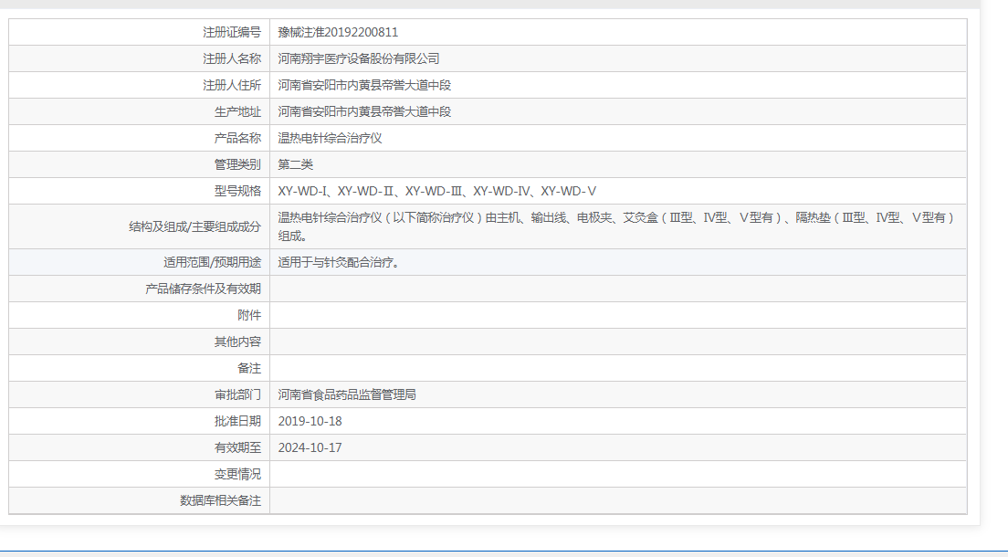The height and width of the screenshot is (557, 1008).
Task: Select the structure description beginning 温热电针综合治疗仪（以下简称
Action: 616,226
